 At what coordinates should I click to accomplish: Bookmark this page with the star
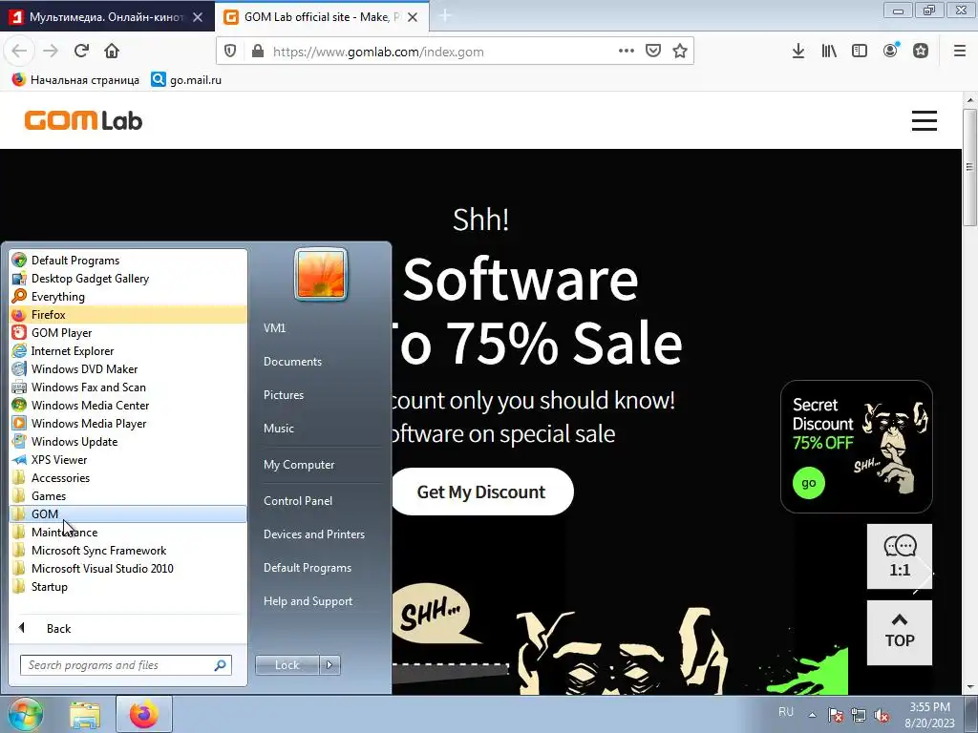point(680,52)
